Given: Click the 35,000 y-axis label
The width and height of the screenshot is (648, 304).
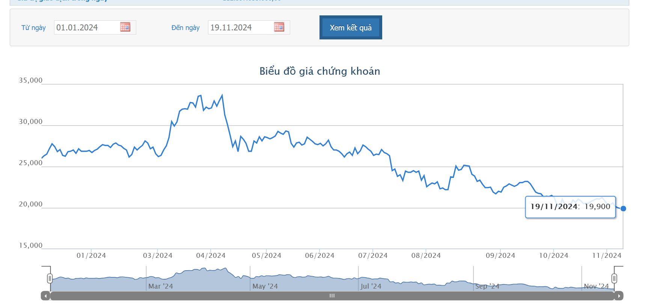Looking at the screenshot, I should pyautogui.click(x=31, y=80).
